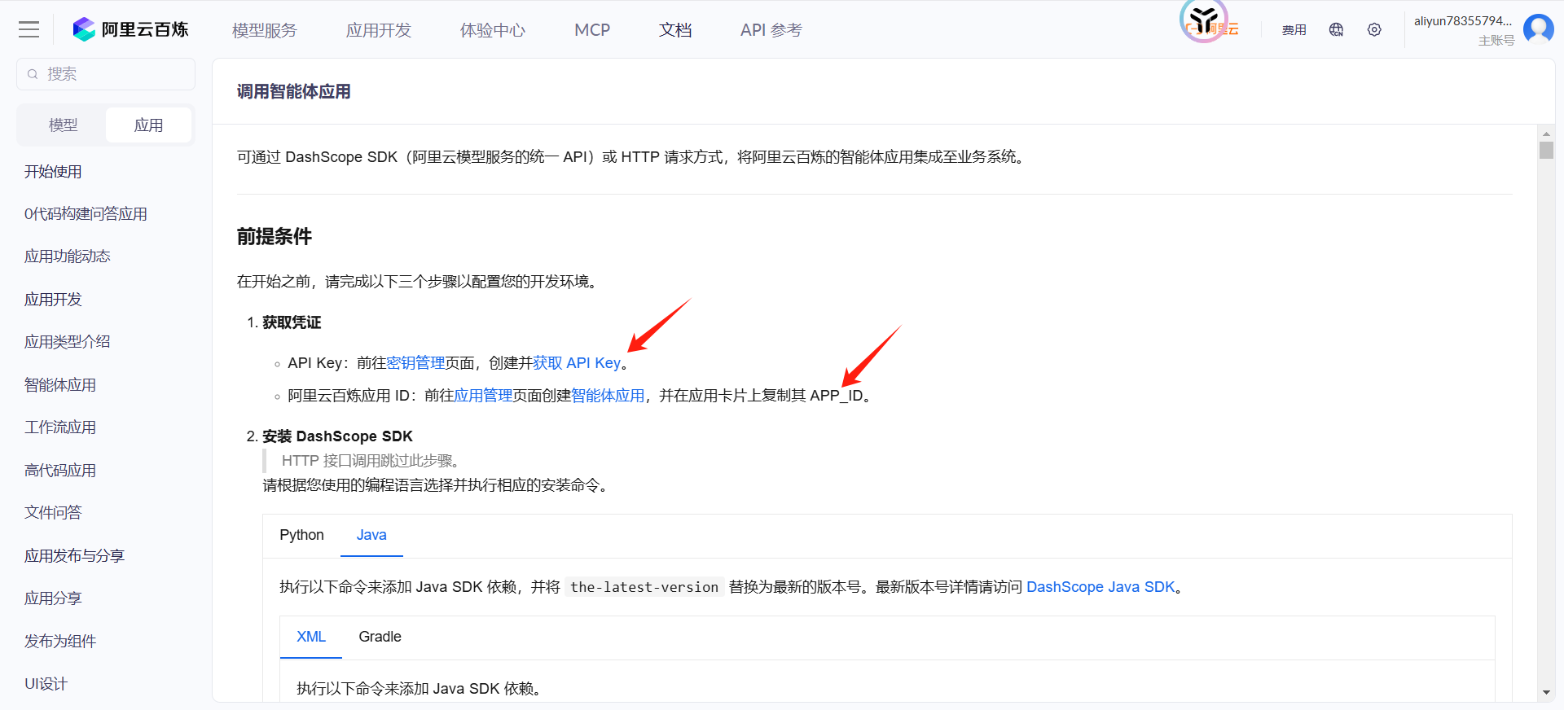Click the 主账号 label
Image resolution: width=1564 pixels, height=710 pixels.
(1496, 41)
